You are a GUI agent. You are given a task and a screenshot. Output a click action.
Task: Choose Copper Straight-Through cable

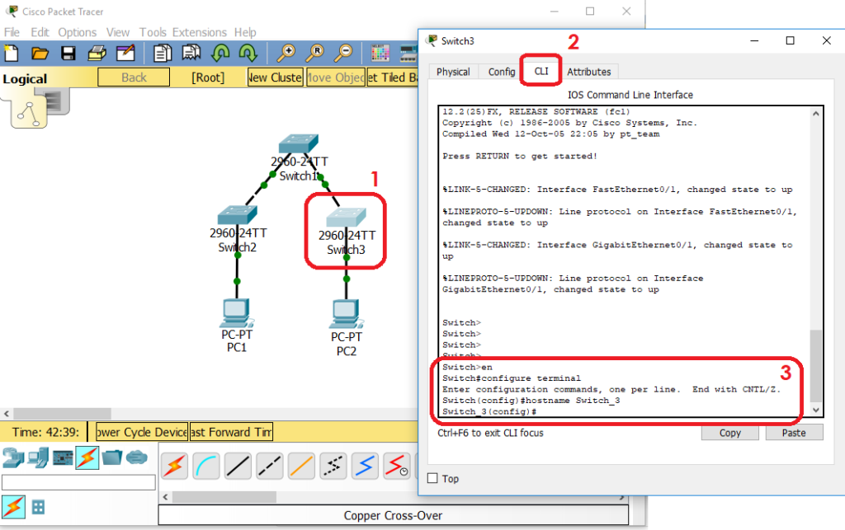238,466
